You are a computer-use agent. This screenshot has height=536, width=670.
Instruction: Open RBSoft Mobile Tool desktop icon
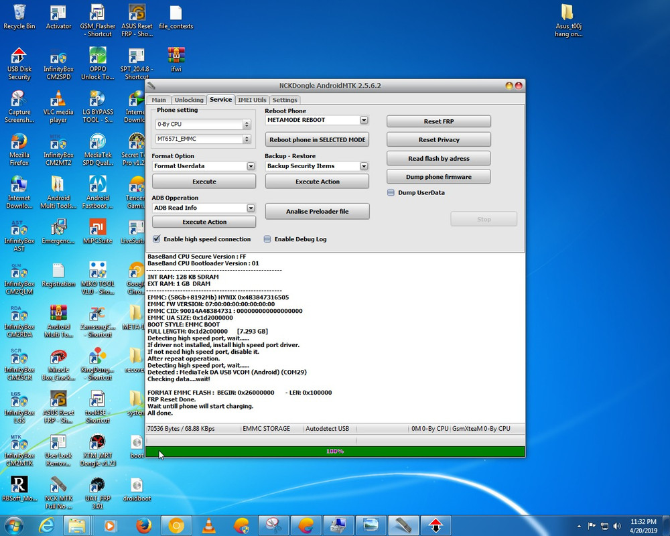click(x=19, y=489)
